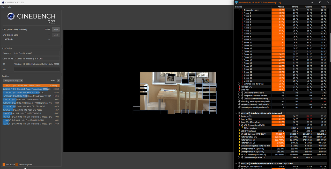Click lightning icon for VR VCC Corrente

(239, 134)
